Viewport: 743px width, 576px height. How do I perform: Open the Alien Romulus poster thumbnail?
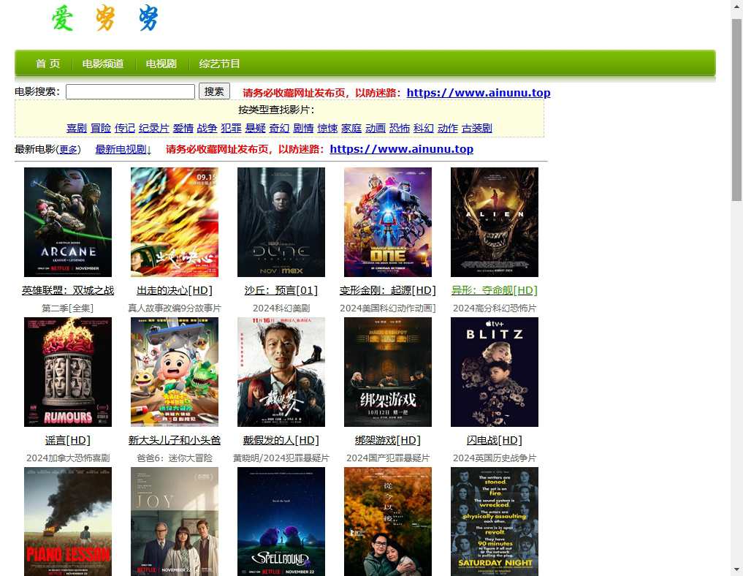pos(494,222)
